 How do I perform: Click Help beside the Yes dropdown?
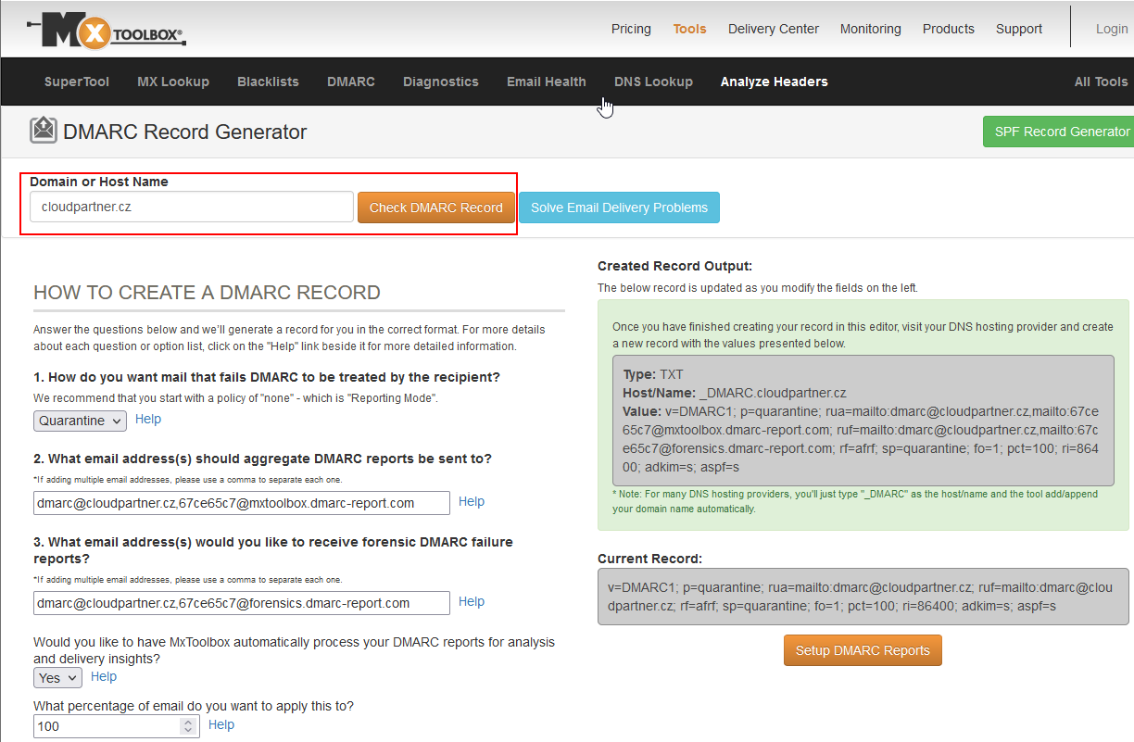(x=104, y=676)
